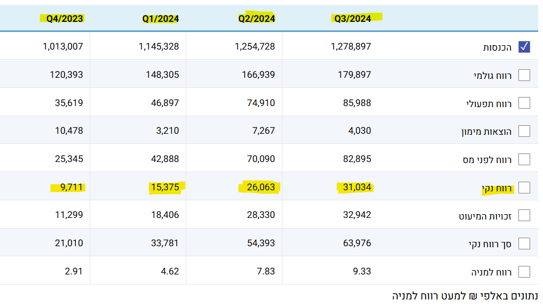Tick the רווח למניה checkbox
Screen dimensions: 543x308
point(524,272)
